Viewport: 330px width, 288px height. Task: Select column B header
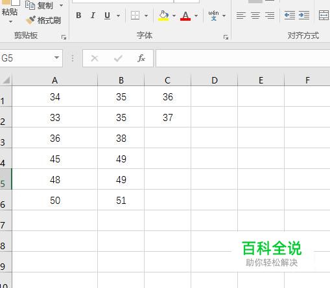tap(121, 80)
